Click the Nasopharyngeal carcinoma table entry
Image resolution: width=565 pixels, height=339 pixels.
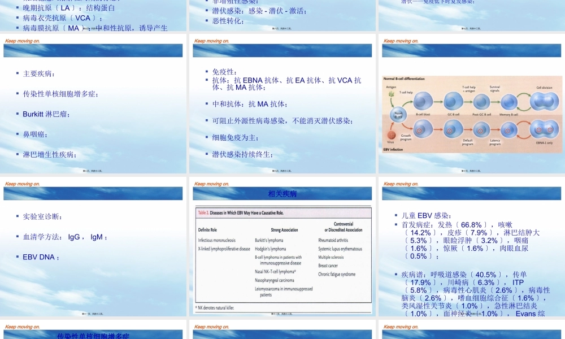coord(274,280)
